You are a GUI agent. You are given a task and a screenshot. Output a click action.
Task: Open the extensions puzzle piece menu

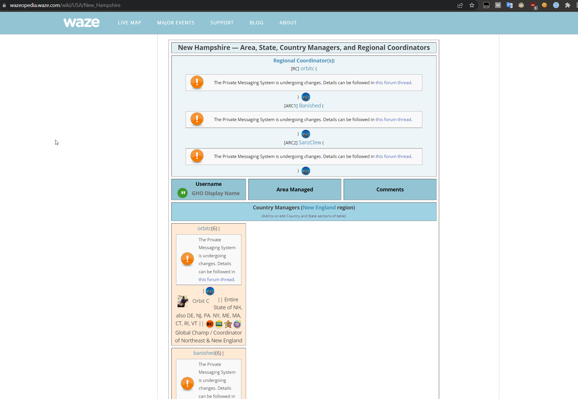coord(568,5)
